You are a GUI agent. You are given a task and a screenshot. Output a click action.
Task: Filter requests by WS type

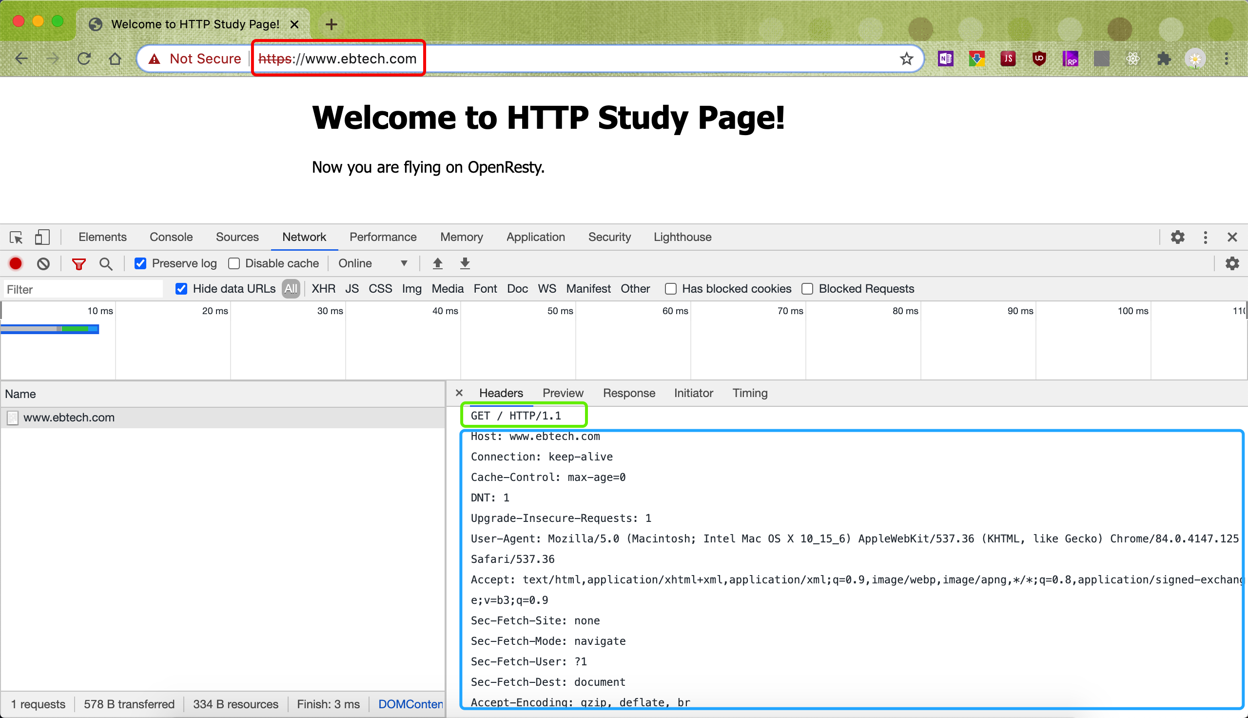tap(547, 289)
